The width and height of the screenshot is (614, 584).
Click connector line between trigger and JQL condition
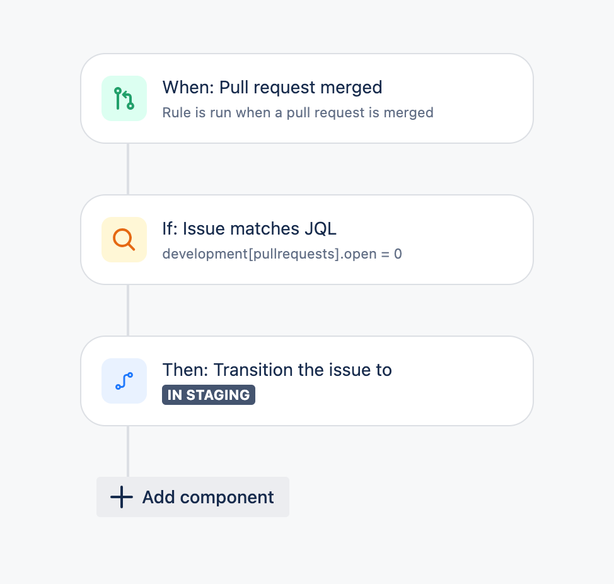click(x=128, y=169)
